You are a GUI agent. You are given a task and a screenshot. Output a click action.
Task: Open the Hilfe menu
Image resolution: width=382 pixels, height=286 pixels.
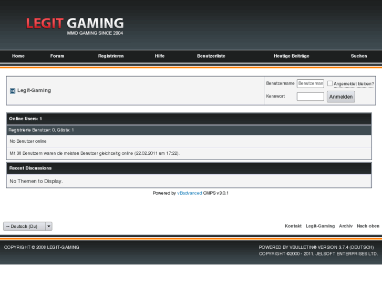(x=160, y=56)
